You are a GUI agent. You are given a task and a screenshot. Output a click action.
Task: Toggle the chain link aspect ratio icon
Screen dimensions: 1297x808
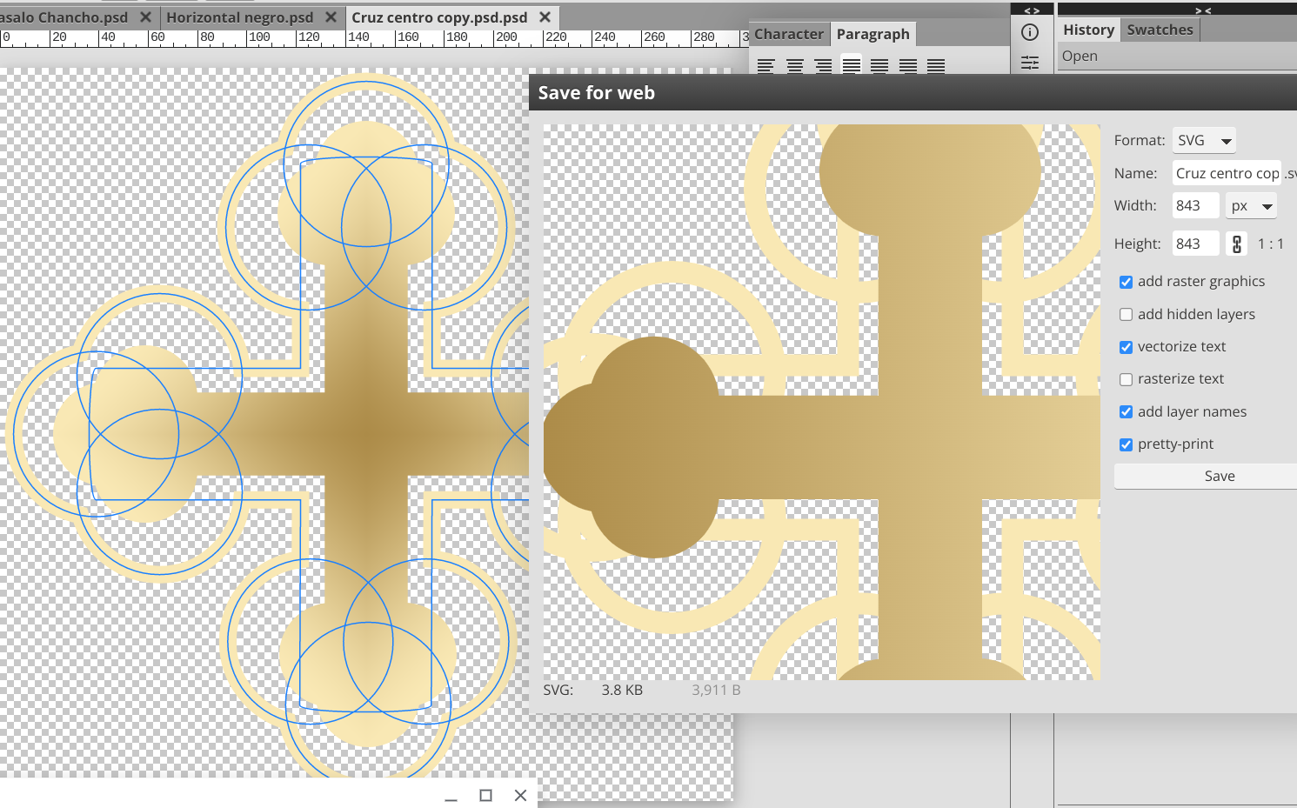click(1236, 244)
